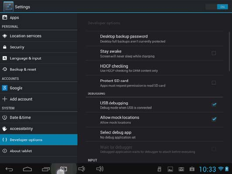Image resolution: width=232 pixels, height=174 pixels.
Task: Tap the USB storage notification icon
Action: click(x=159, y=169)
